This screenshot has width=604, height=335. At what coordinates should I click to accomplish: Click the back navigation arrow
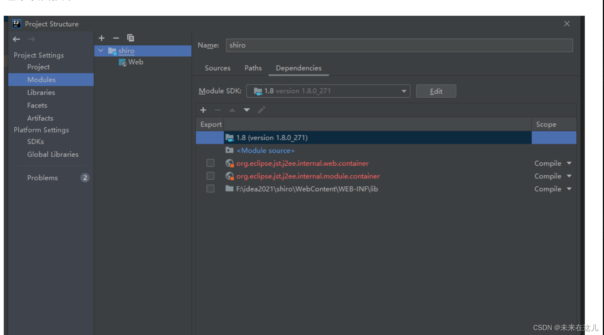16,39
